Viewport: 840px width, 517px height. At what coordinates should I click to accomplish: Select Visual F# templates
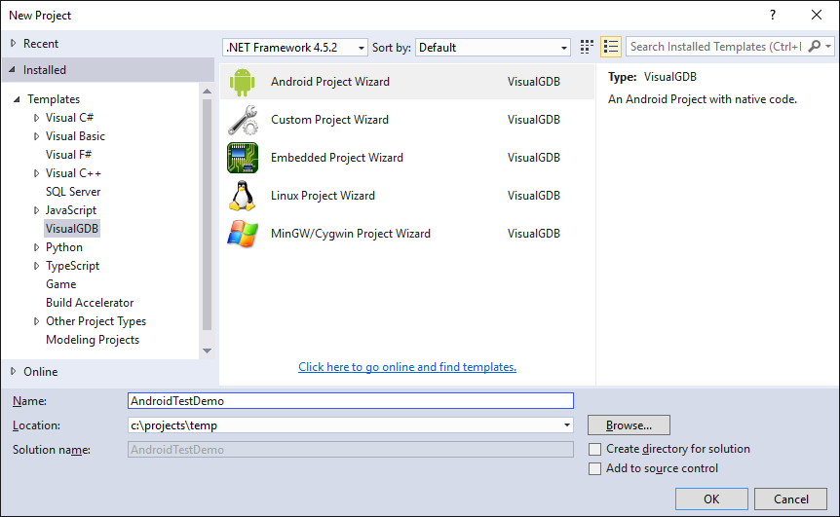[68, 155]
